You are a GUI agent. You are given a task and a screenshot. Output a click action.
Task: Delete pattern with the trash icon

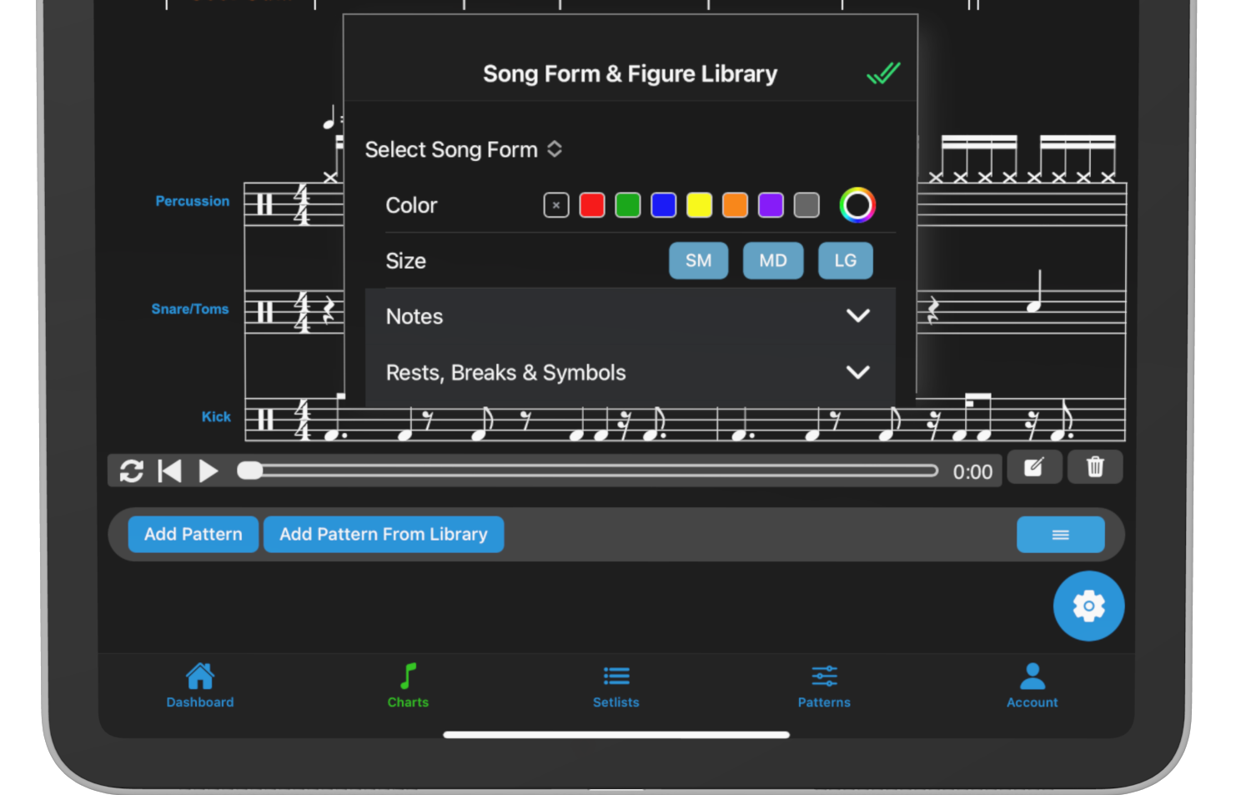1094,467
